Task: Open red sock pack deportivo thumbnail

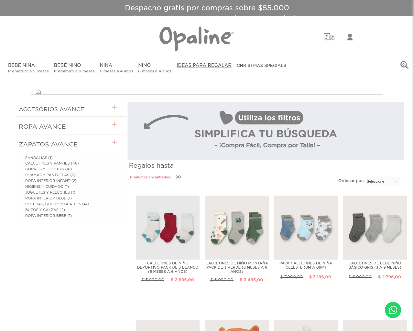Action: coord(168,228)
